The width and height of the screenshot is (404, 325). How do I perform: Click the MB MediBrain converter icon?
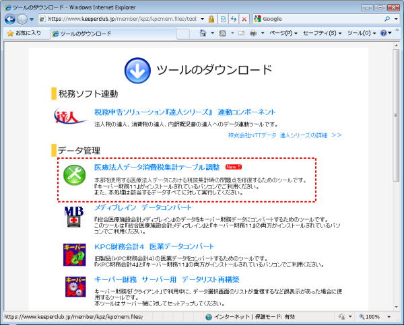click(75, 217)
